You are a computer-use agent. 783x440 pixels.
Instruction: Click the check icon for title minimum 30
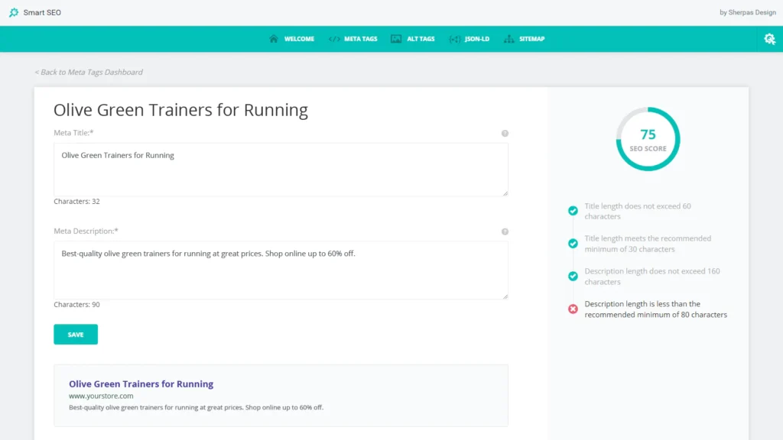pos(573,244)
